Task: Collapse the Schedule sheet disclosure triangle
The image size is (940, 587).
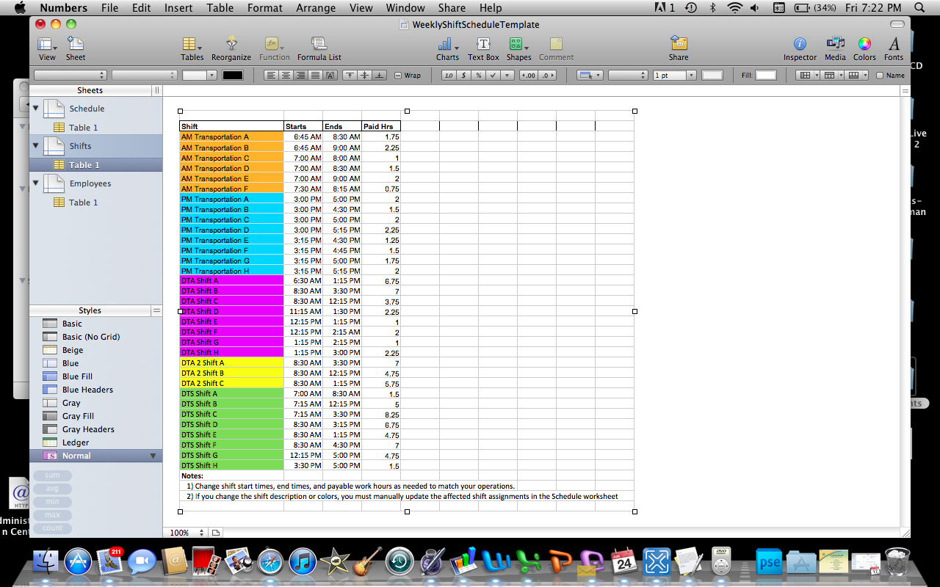Action: tap(35, 109)
